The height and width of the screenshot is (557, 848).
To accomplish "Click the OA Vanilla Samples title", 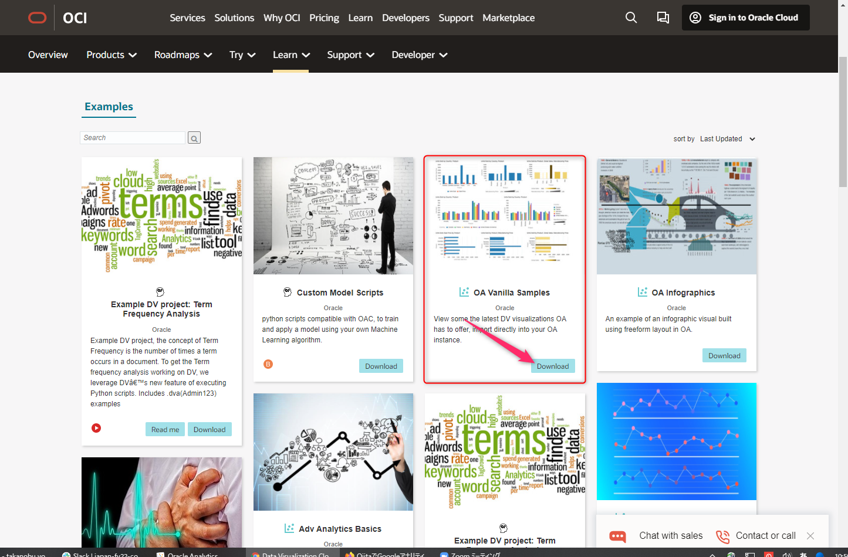I will point(512,293).
